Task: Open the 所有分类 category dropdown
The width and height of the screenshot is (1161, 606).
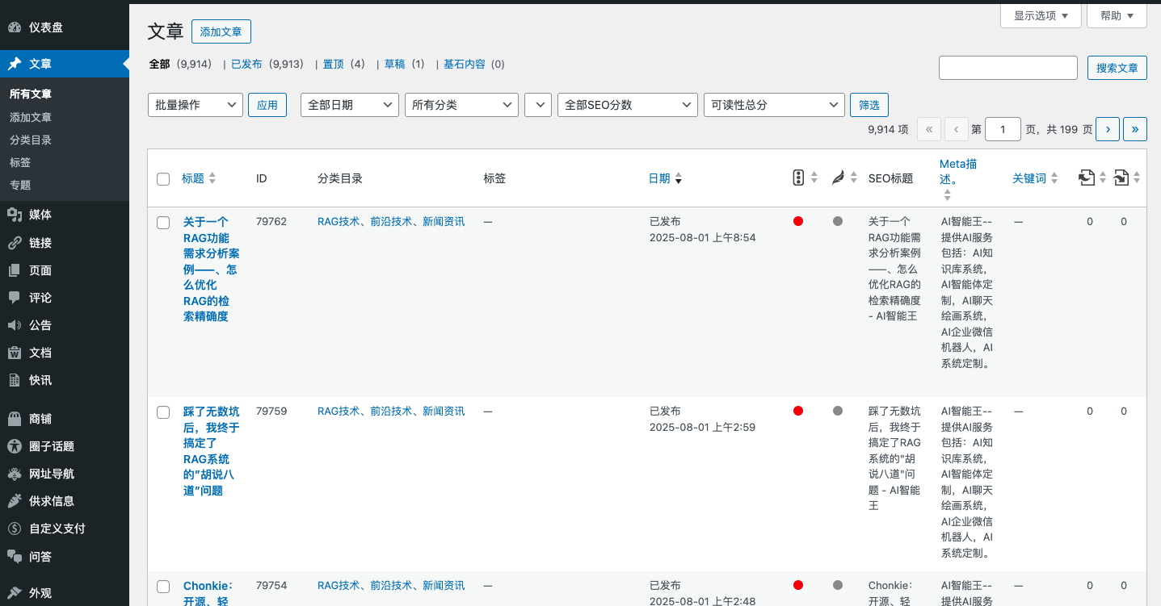Action: tap(462, 105)
